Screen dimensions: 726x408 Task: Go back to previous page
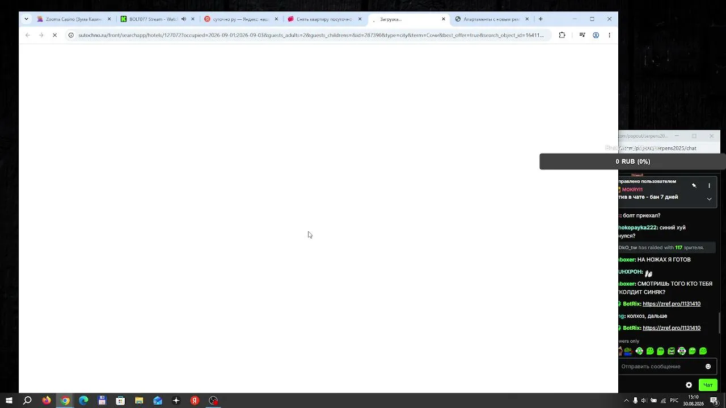[x=28, y=35]
